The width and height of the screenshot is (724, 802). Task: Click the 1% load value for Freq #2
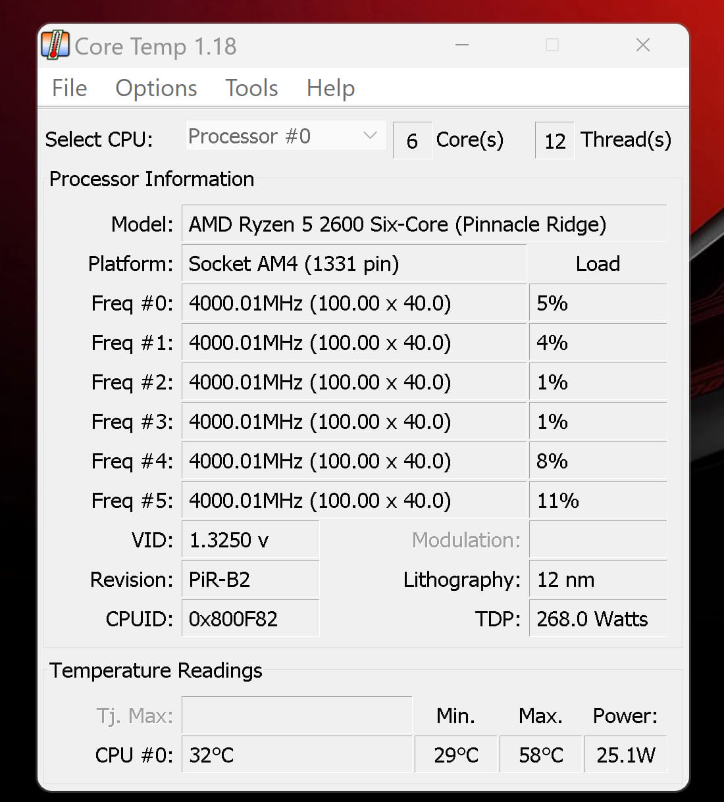coord(598,382)
